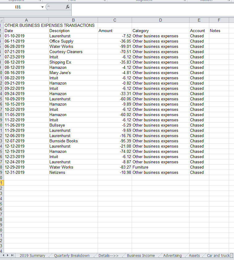Click the Category header cell
Image resolution: width=234 pixels, height=260 pixels.
pyautogui.click(x=160, y=31)
